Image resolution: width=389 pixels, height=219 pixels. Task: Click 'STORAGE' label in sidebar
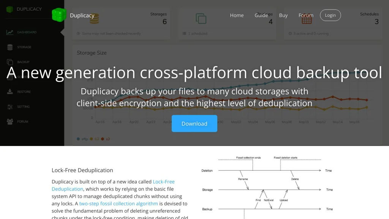click(x=24, y=47)
